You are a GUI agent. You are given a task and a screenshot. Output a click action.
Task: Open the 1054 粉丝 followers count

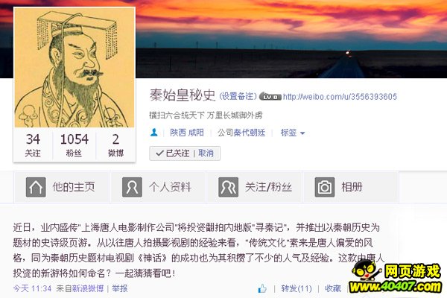click(x=74, y=145)
